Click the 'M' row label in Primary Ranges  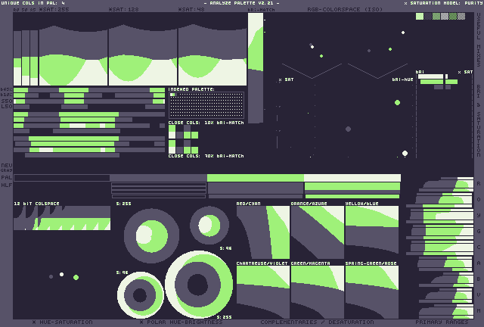tap(479, 310)
